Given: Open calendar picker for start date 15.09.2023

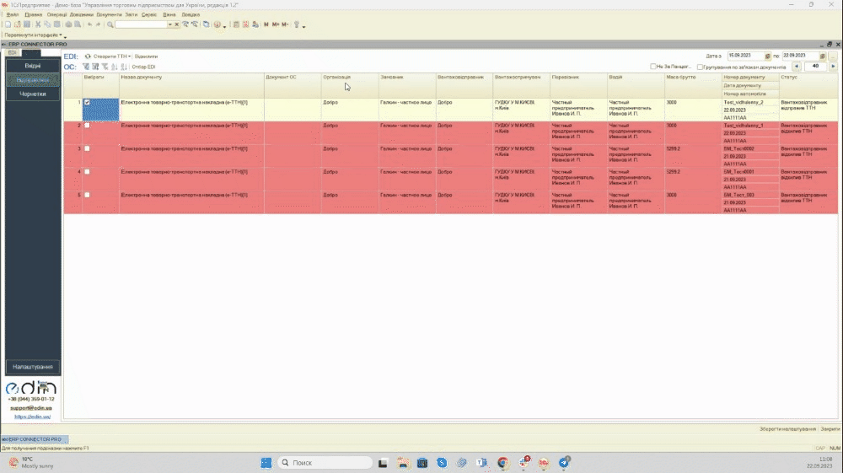Looking at the screenshot, I should point(768,56).
